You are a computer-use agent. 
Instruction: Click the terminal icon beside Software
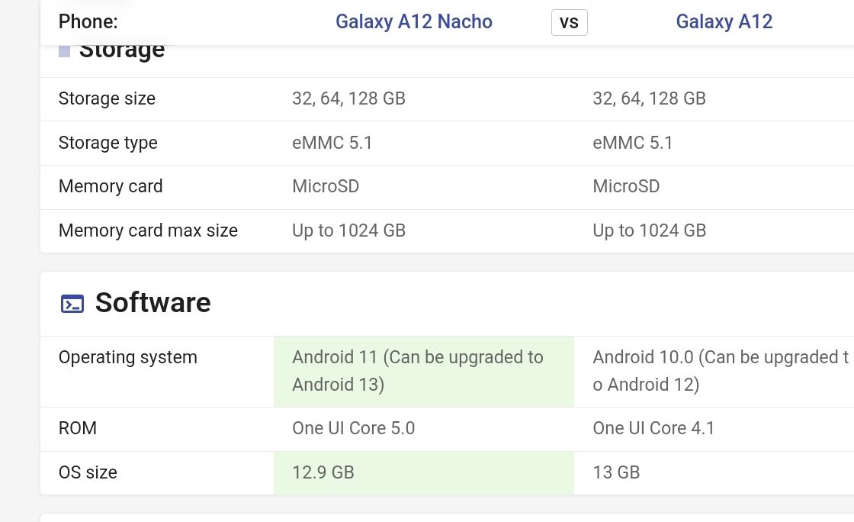click(72, 304)
